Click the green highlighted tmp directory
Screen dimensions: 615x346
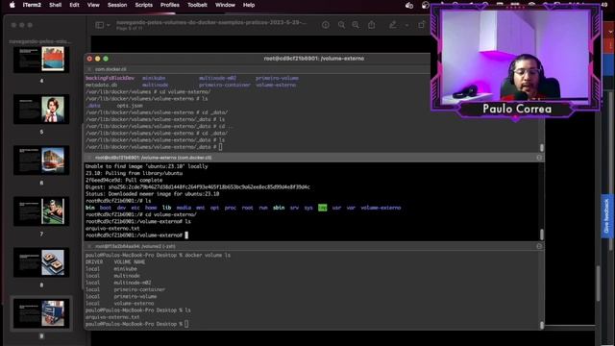tap(323, 208)
